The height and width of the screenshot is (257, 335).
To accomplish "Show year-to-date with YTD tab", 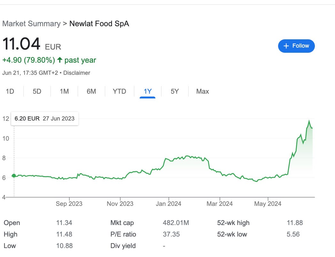I will [120, 91].
